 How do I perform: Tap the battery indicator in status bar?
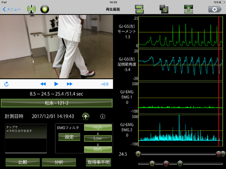(222, 2)
